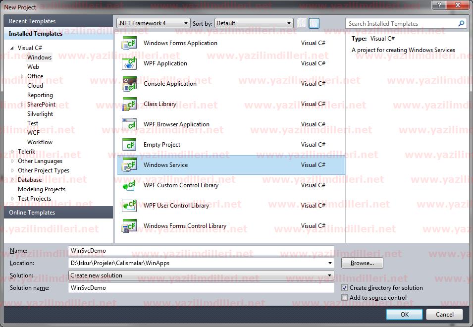473x327 pixels.
Task: Open the .NET Framework 4 dropdown
Action: click(x=153, y=23)
